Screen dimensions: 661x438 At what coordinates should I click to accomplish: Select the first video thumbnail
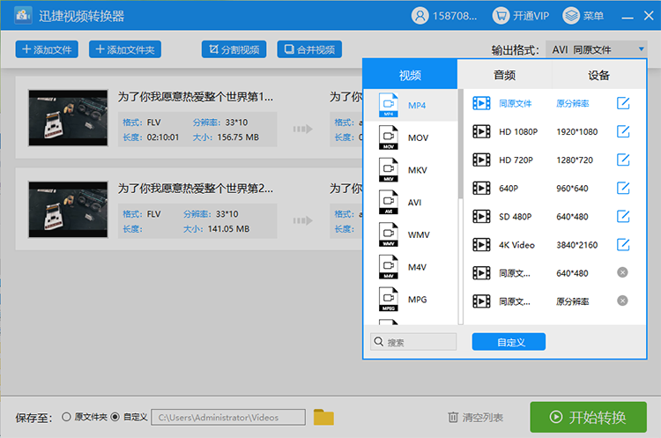pyautogui.click(x=68, y=118)
